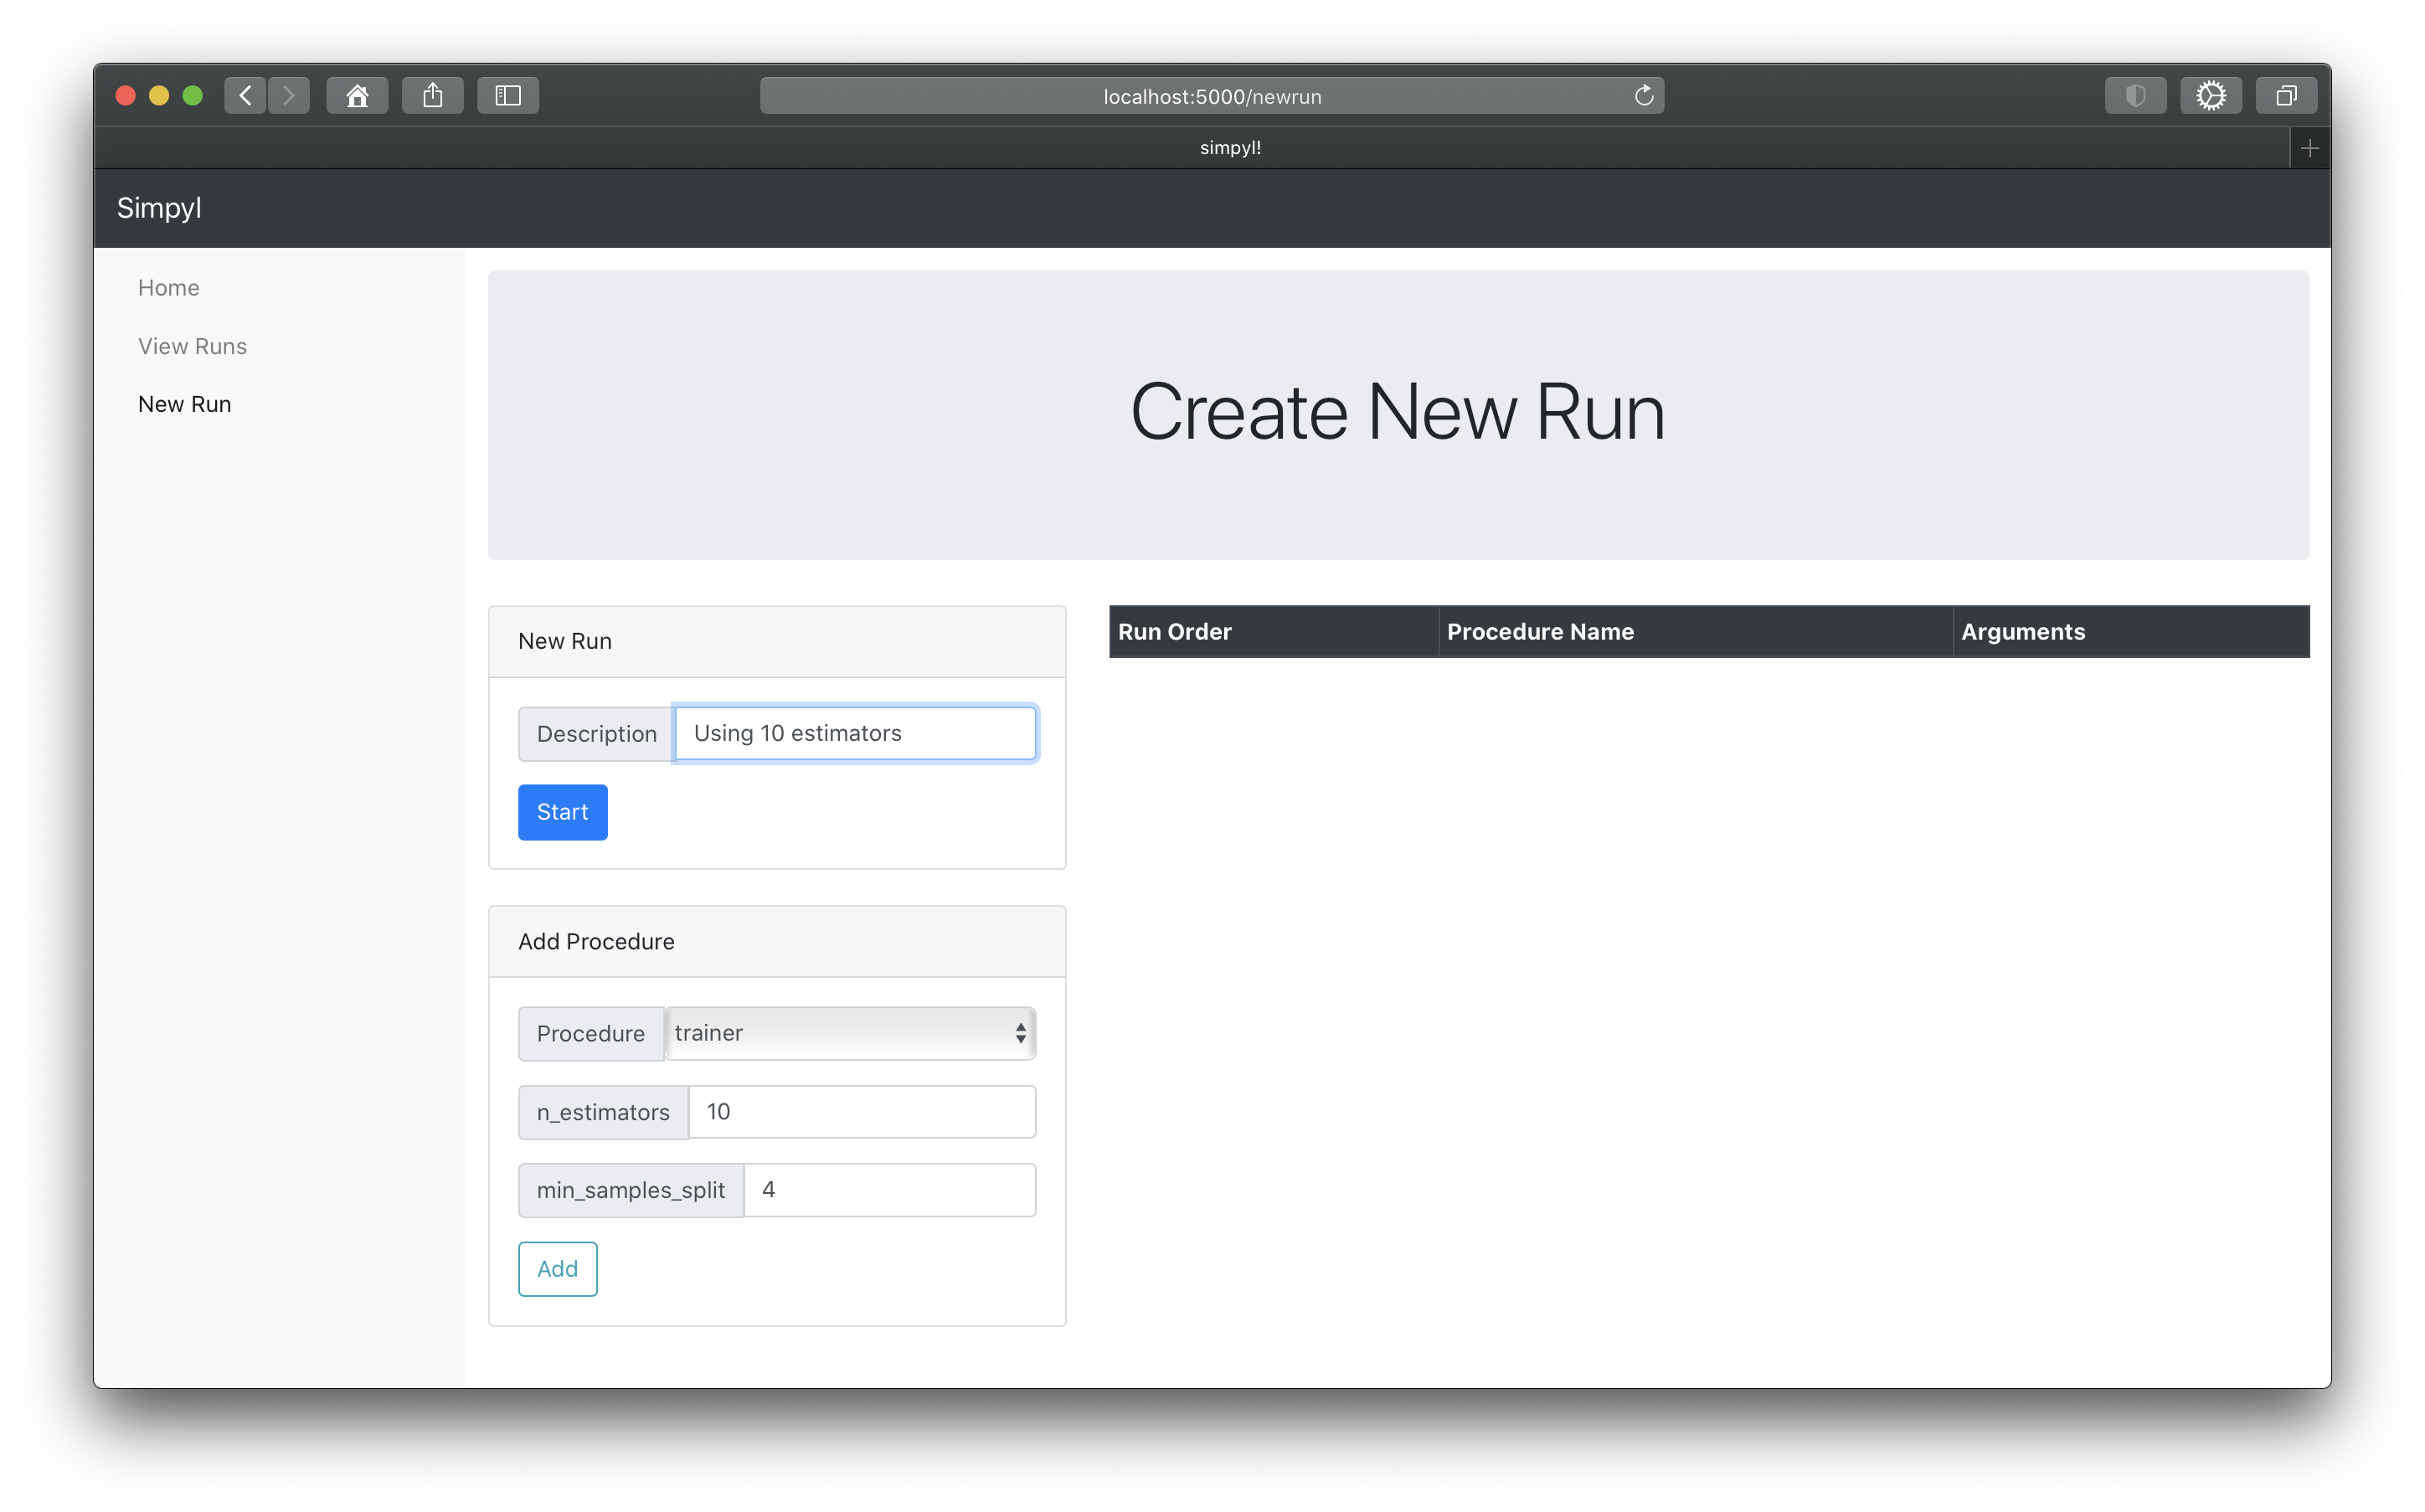Click the red close window button
Viewport: 2425px width, 1512px height.
[126, 96]
